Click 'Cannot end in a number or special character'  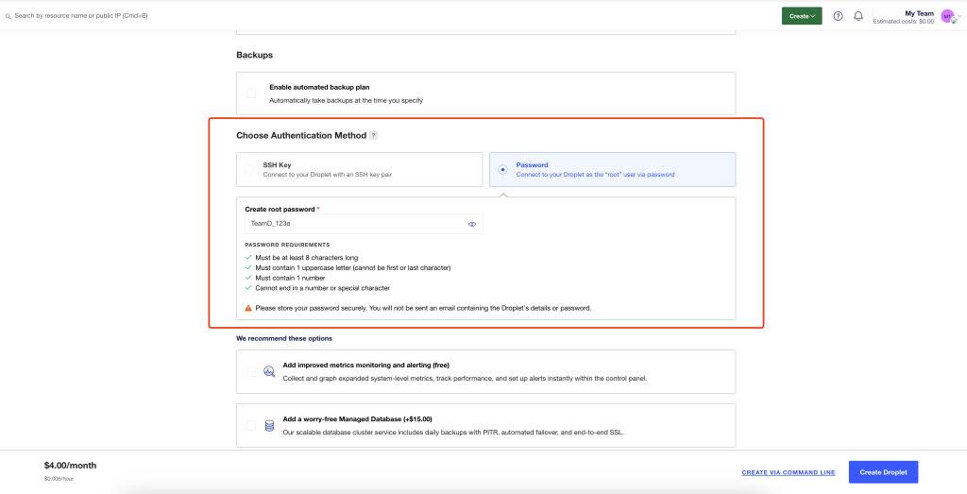323,288
